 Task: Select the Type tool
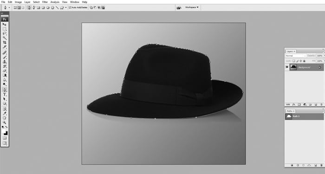click(4, 95)
